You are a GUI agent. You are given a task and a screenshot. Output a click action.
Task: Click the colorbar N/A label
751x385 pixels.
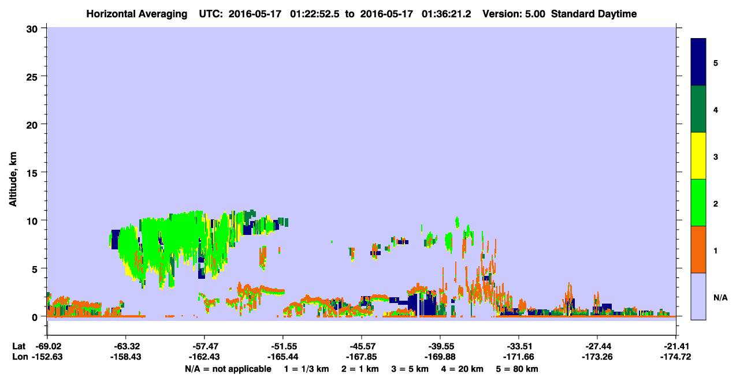[720, 297]
